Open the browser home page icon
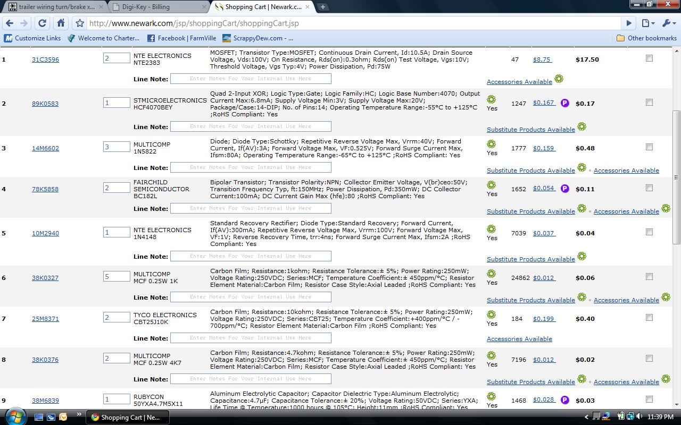The height and width of the screenshot is (425, 681). pyautogui.click(x=61, y=23)
